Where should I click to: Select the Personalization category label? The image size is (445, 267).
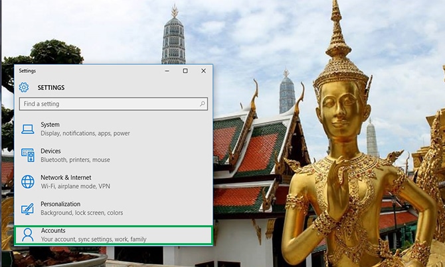[60, 204]
